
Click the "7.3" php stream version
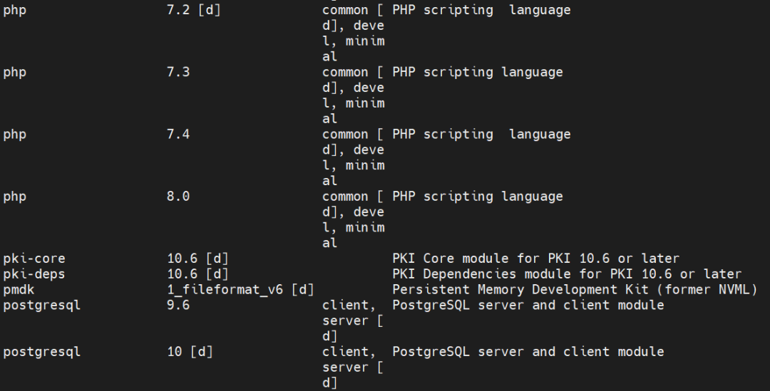[178, 73]
